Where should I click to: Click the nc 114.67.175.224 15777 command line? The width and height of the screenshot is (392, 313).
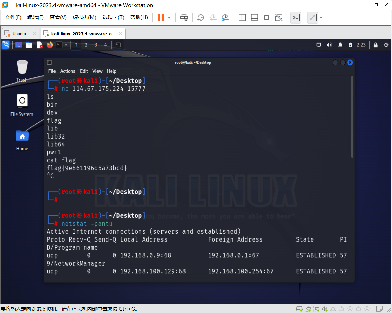coord(103,89)
